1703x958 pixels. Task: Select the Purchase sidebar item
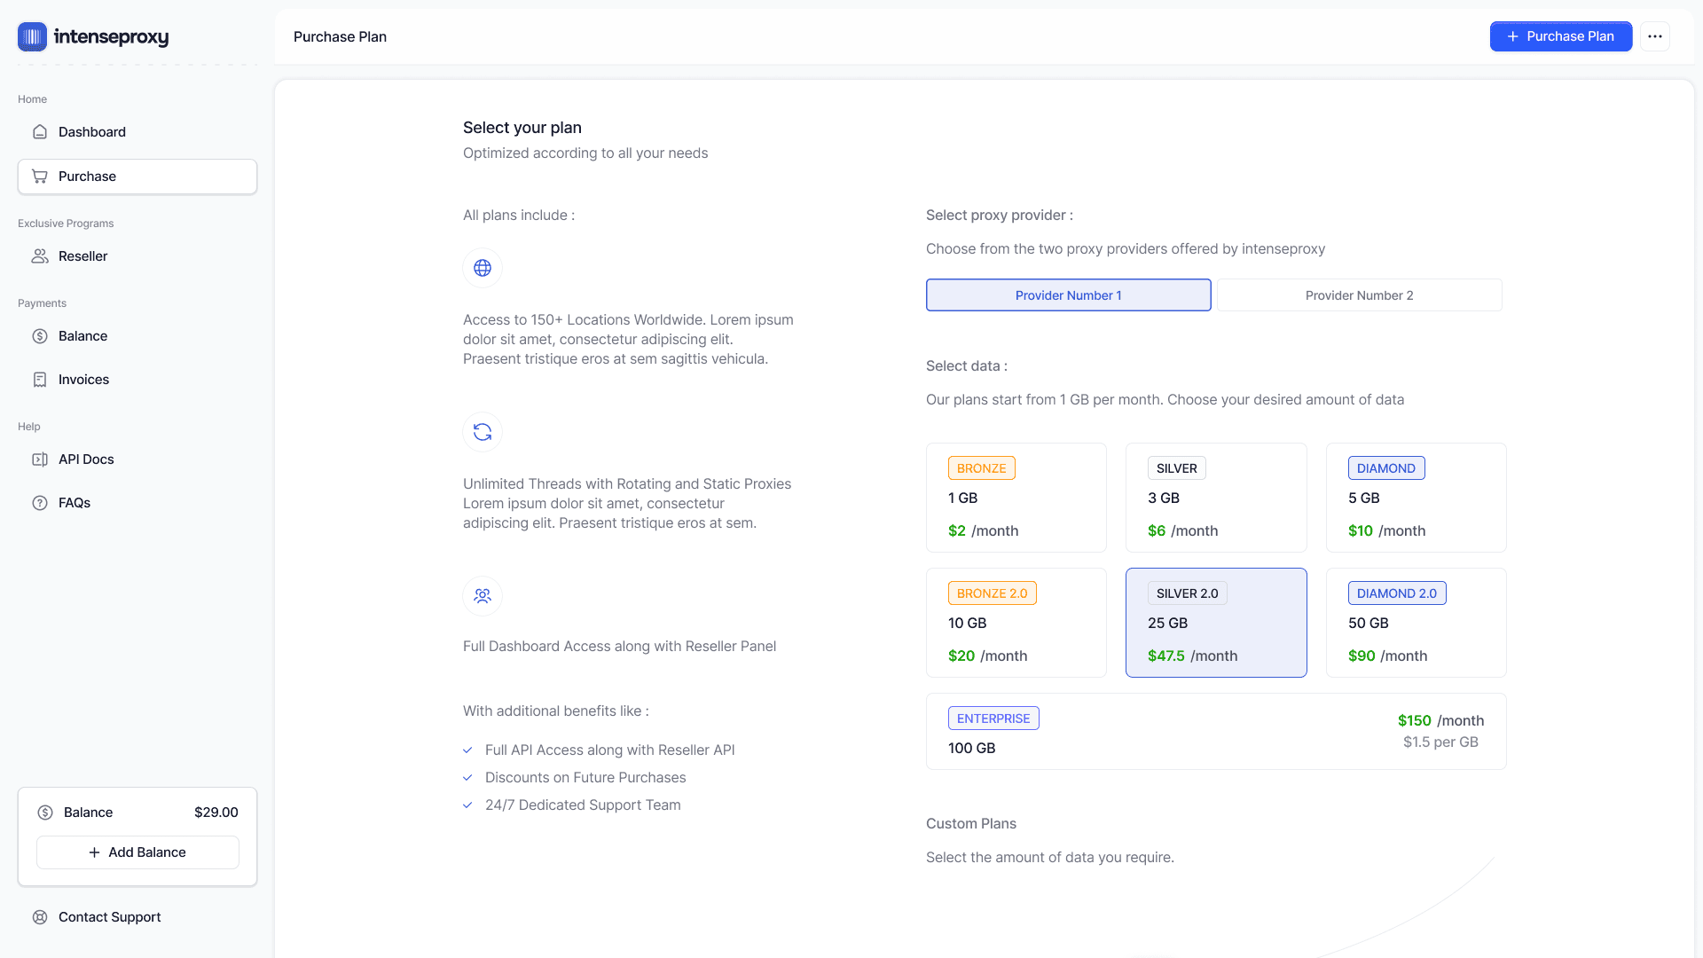[x=137, y=177]
